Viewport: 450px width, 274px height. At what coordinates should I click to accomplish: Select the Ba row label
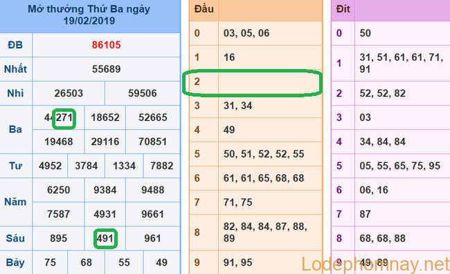click(x=15, y=129)
